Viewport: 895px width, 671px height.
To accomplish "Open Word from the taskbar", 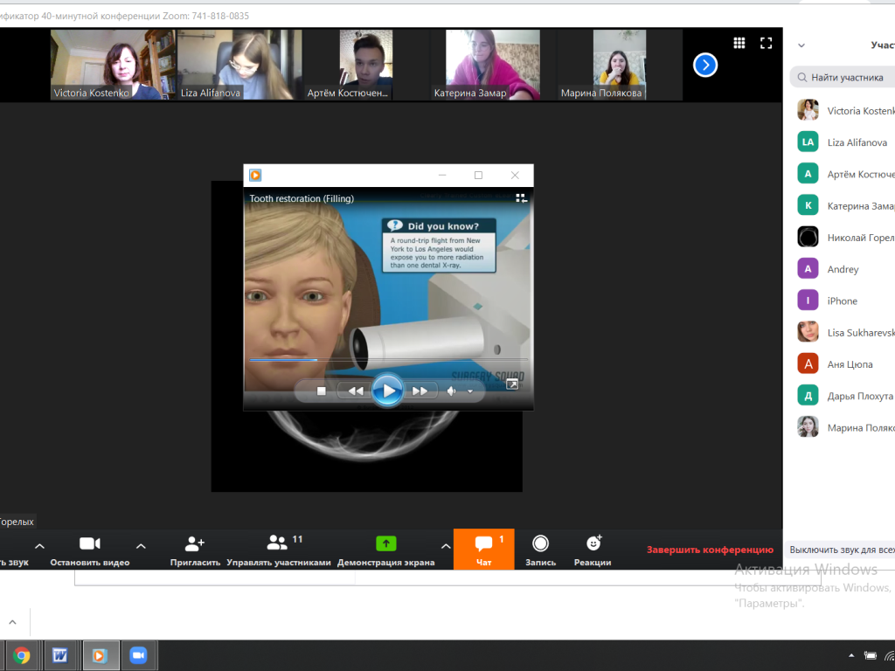I will [60, 655].
